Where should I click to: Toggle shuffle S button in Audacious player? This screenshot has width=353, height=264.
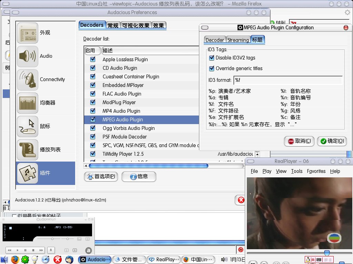point(67,250)
